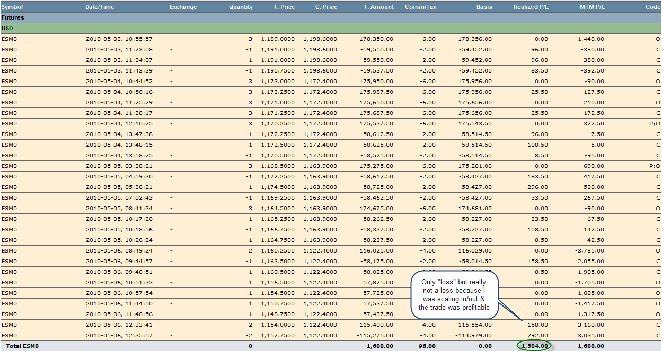Click timestamp 2010-05-05, 03:38:21
The height and width of the screenshot is (351, 662).
(119, 166)
